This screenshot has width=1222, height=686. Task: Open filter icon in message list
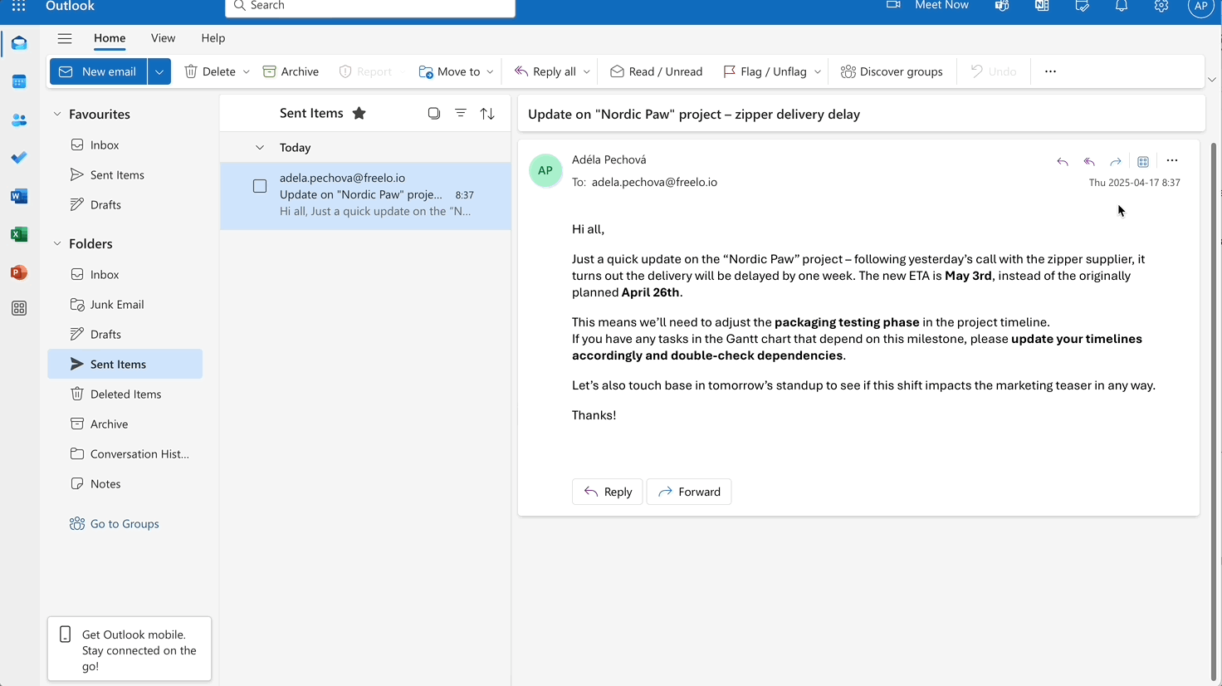461,113
